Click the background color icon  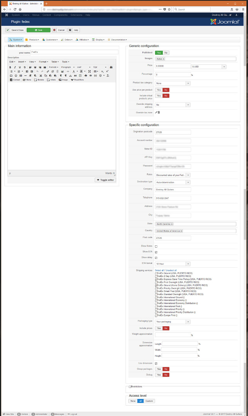[x=81, y=71]
